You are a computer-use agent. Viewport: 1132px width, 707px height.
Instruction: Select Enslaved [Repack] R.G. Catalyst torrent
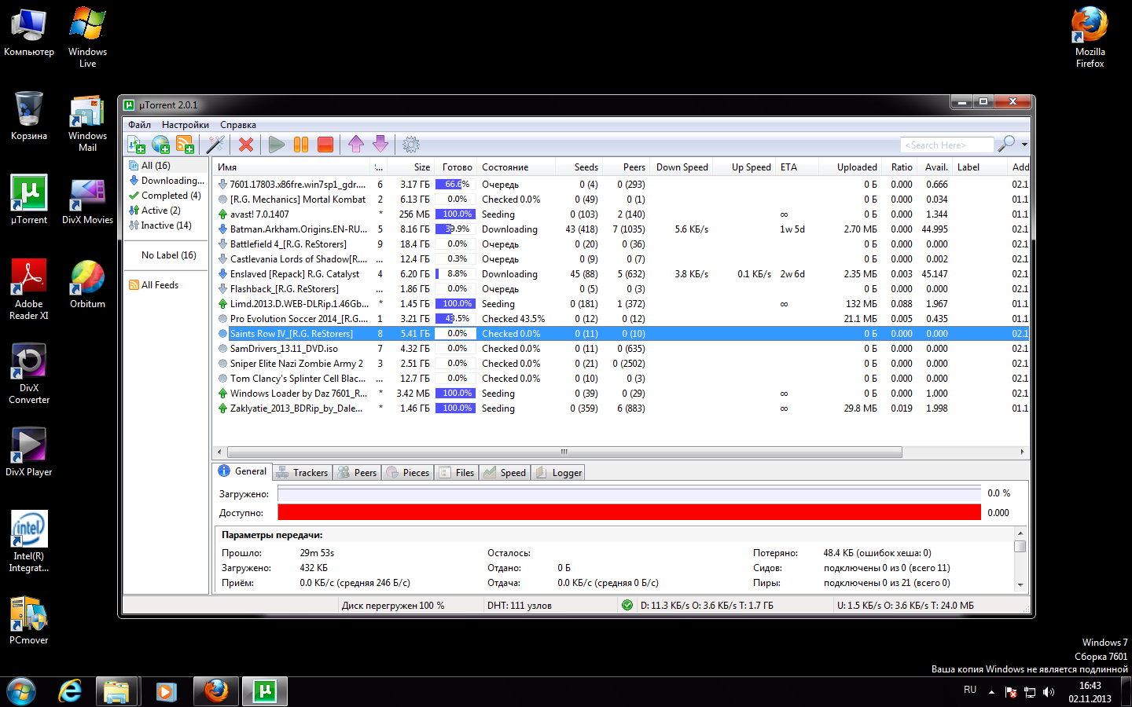pyautogui.click(x=621, y=274)
